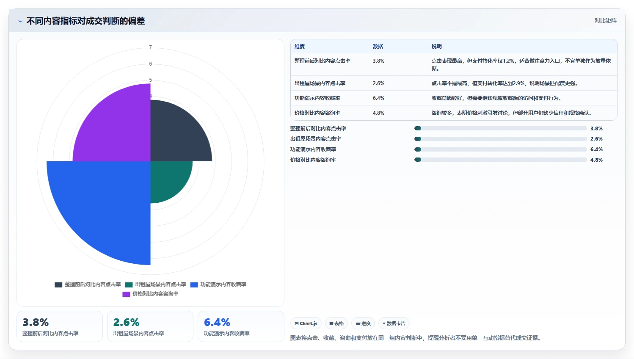Toggle 整理前后对比内容点击率 legend swatch
Image resolution: width=634 pixels, height=359 pixels.
point(58,285)
